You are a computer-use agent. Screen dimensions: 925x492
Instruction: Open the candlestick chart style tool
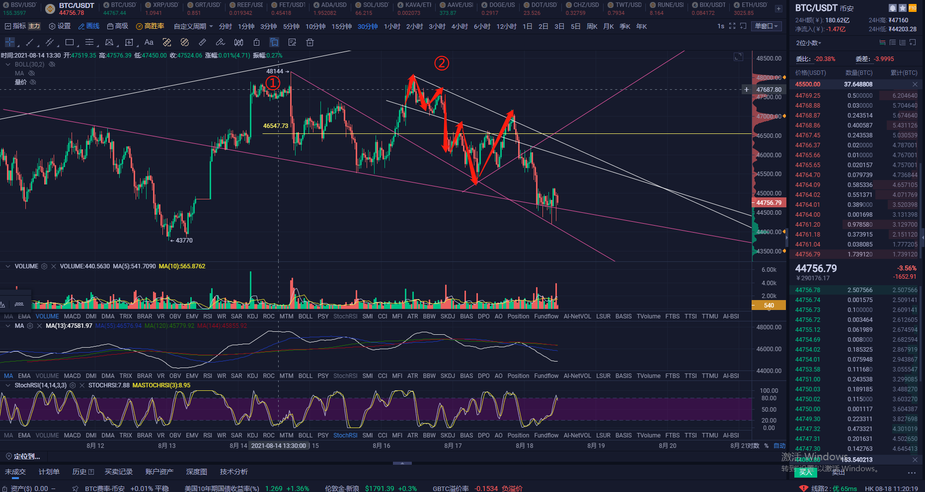coord(239,42)
